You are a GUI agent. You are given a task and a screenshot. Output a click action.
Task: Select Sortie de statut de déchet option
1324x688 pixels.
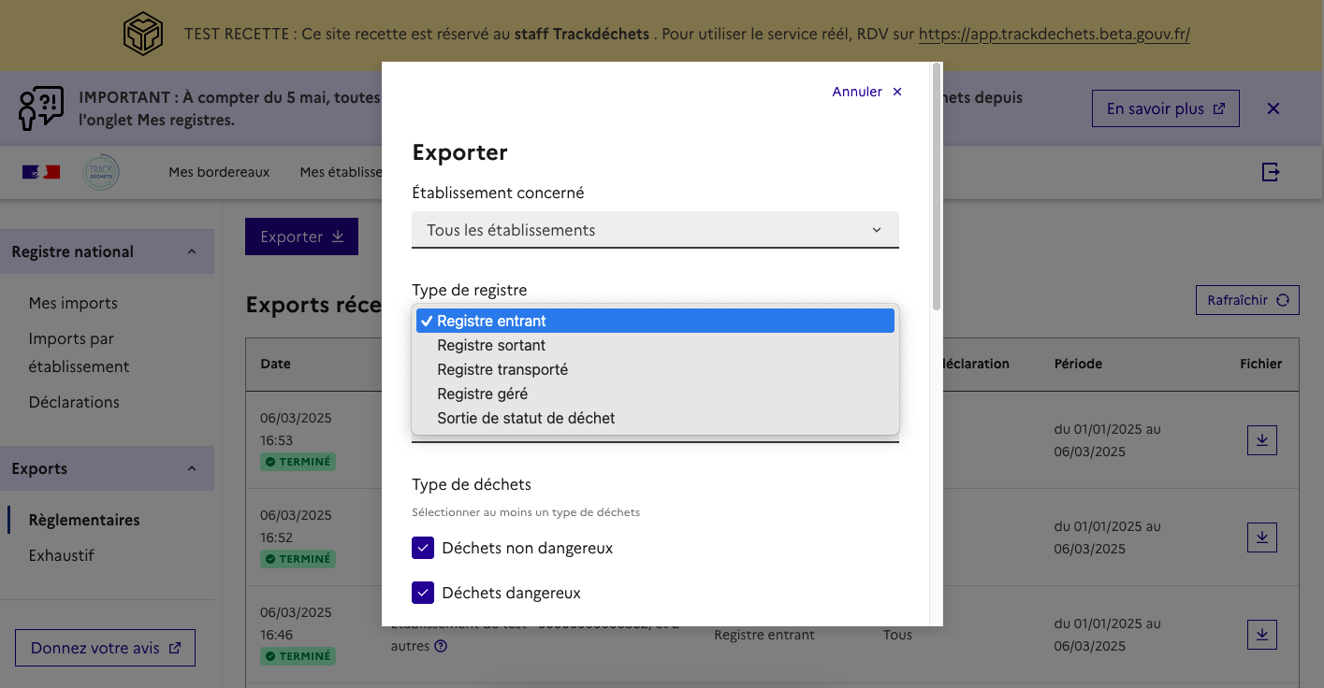click(526, 418)
